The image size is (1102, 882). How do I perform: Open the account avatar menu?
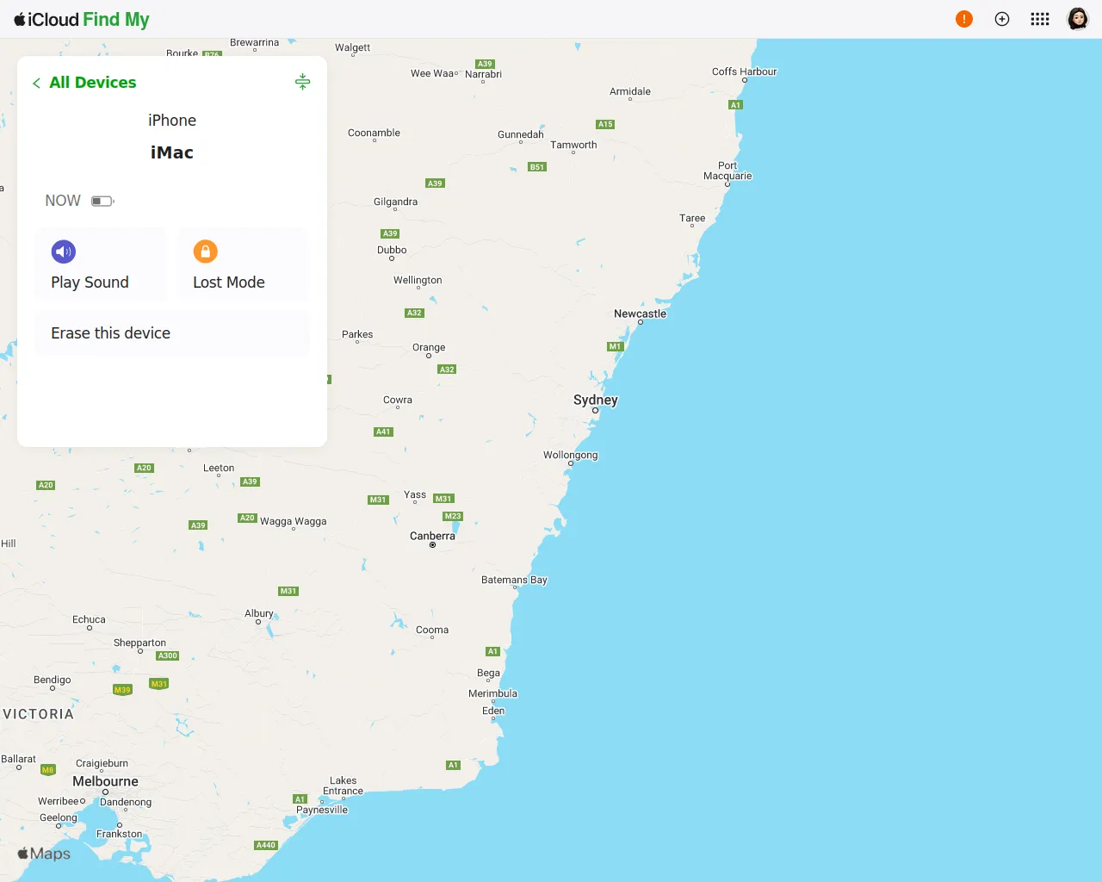coord(1078,19)
